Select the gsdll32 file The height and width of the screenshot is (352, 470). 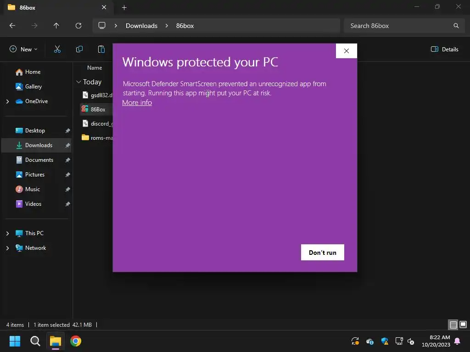[x=96, y=95]
